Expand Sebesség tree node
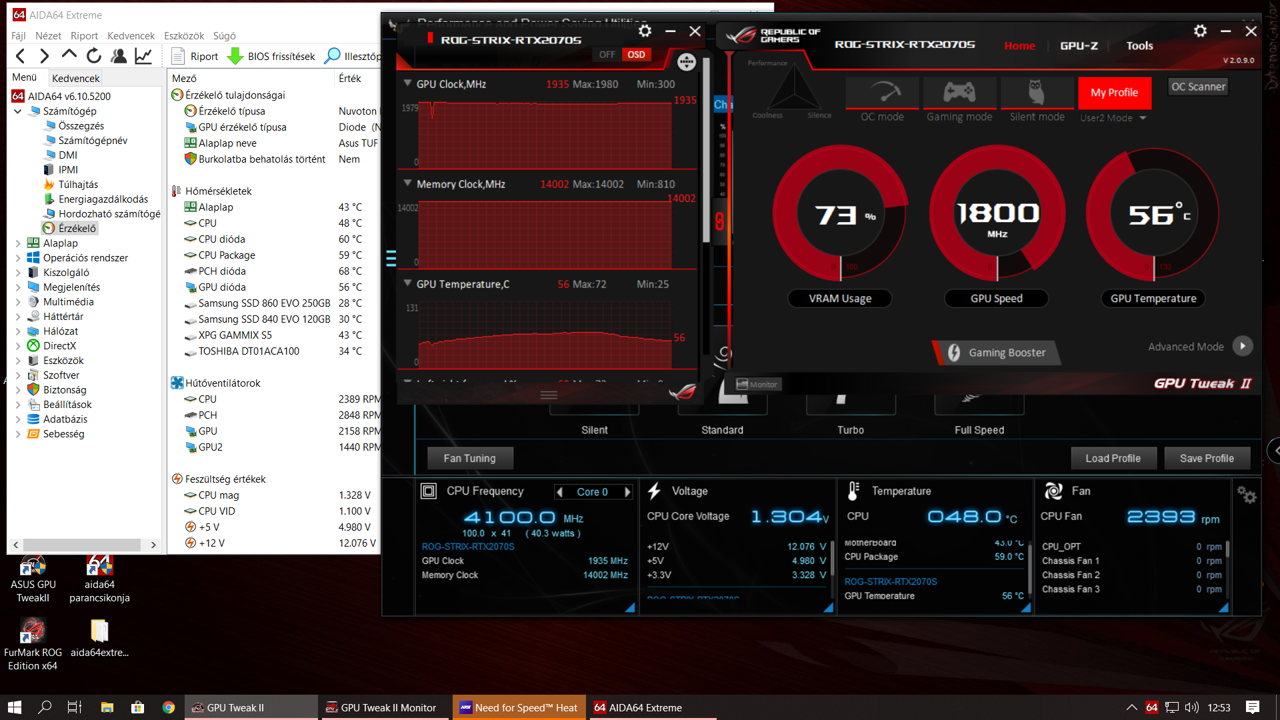The width and height of the screenshot is (1280, 720). 18,434
